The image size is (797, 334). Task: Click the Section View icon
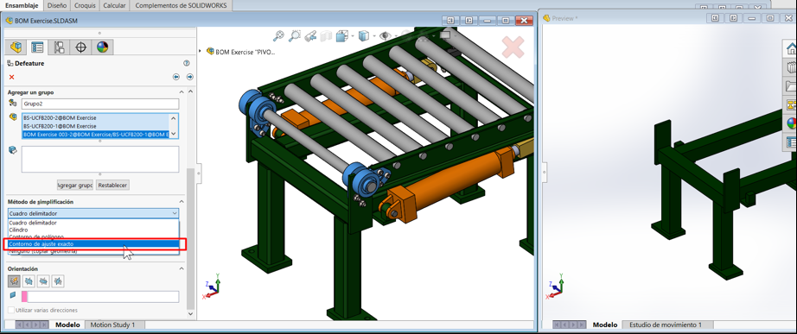point(327,35)
